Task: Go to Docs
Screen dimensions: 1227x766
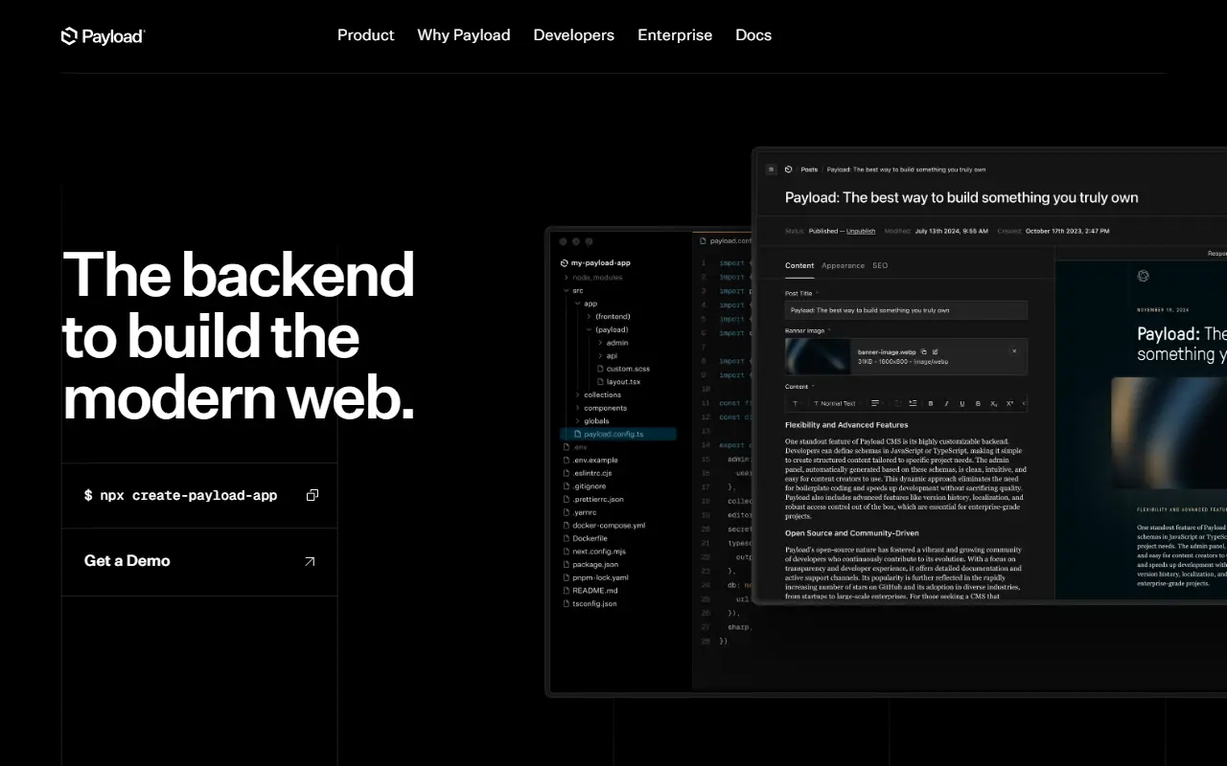Action: (753, 35)
